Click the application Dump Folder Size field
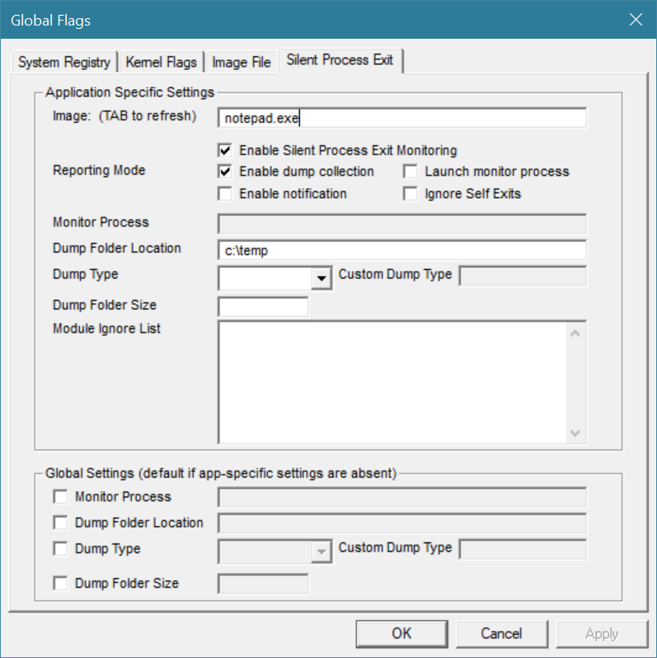Viewport: 657px width, 658px height. point(262,307)
